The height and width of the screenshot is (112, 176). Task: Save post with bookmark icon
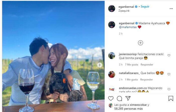coord(171,98)
